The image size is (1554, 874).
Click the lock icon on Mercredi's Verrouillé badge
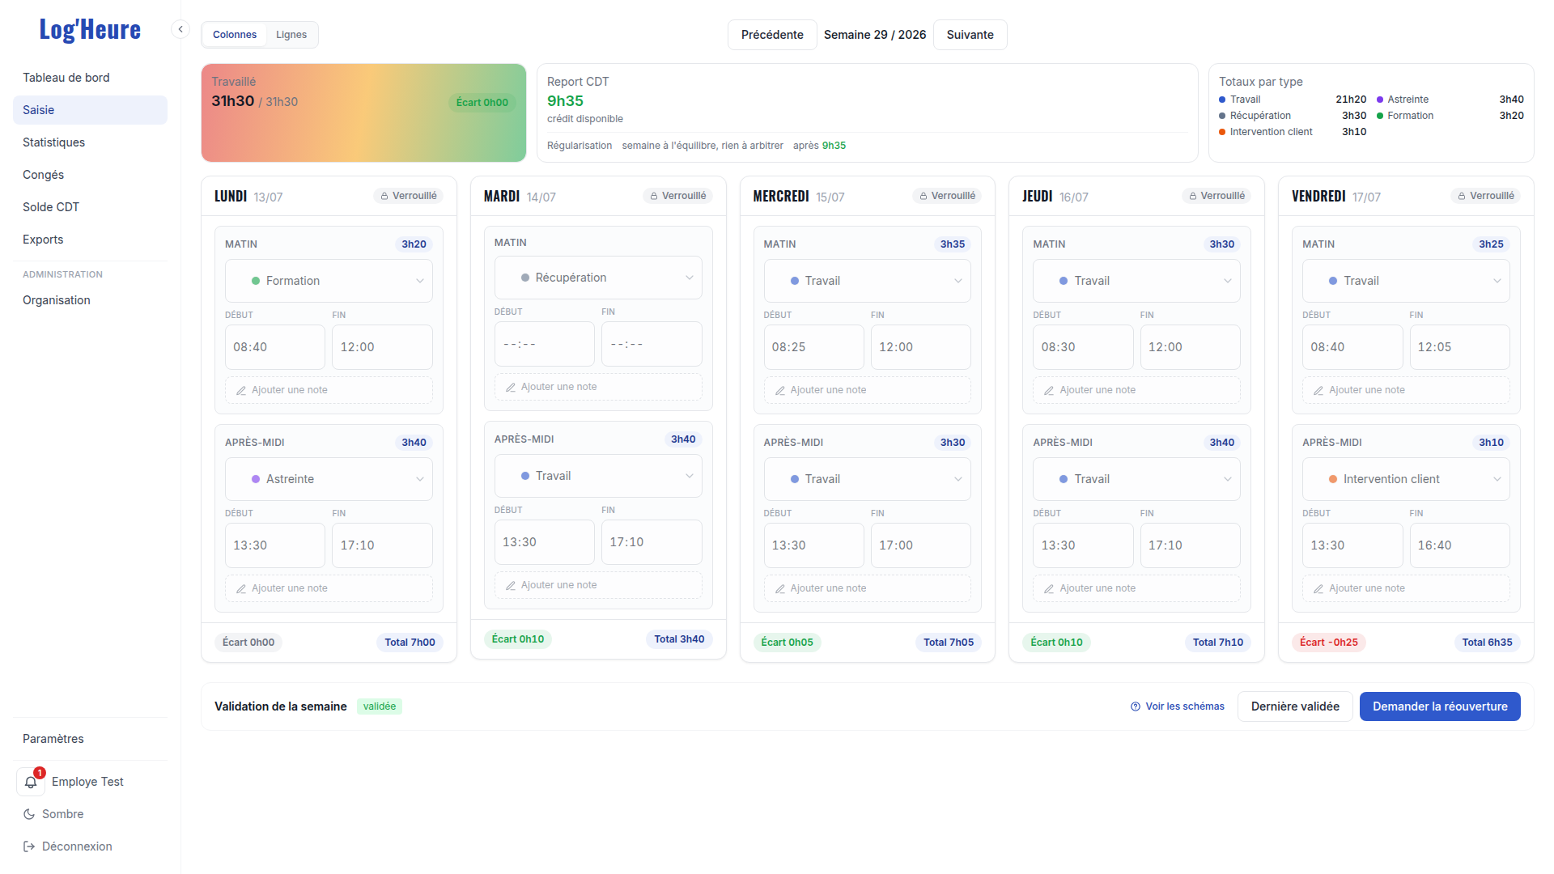click(x=923, y=196)
